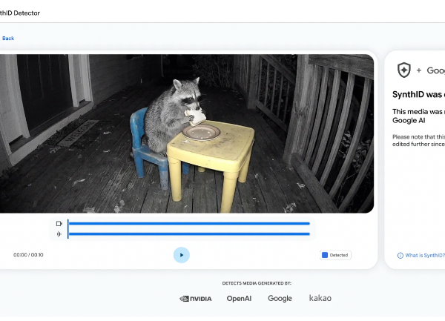Screen dimensions: 445x321
Task: Play the raccoon video with the play button
Action: tap(182, 255)
